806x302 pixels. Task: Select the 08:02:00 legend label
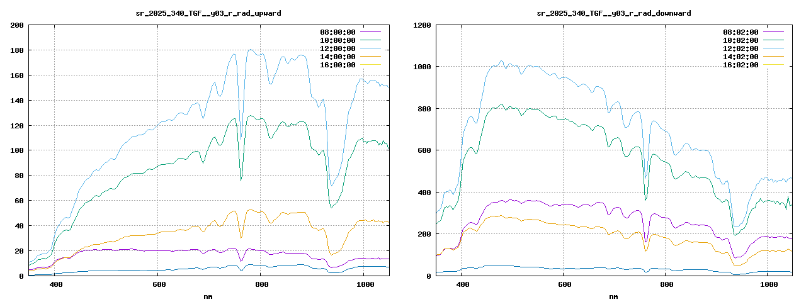[741, 32]
